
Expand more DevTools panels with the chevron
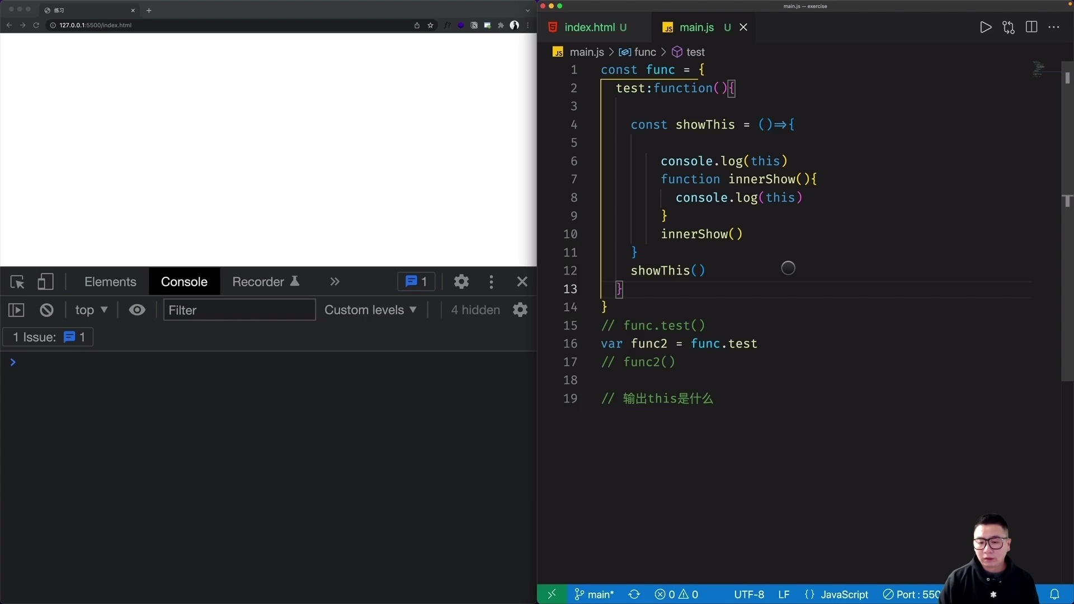click(334, 281)
